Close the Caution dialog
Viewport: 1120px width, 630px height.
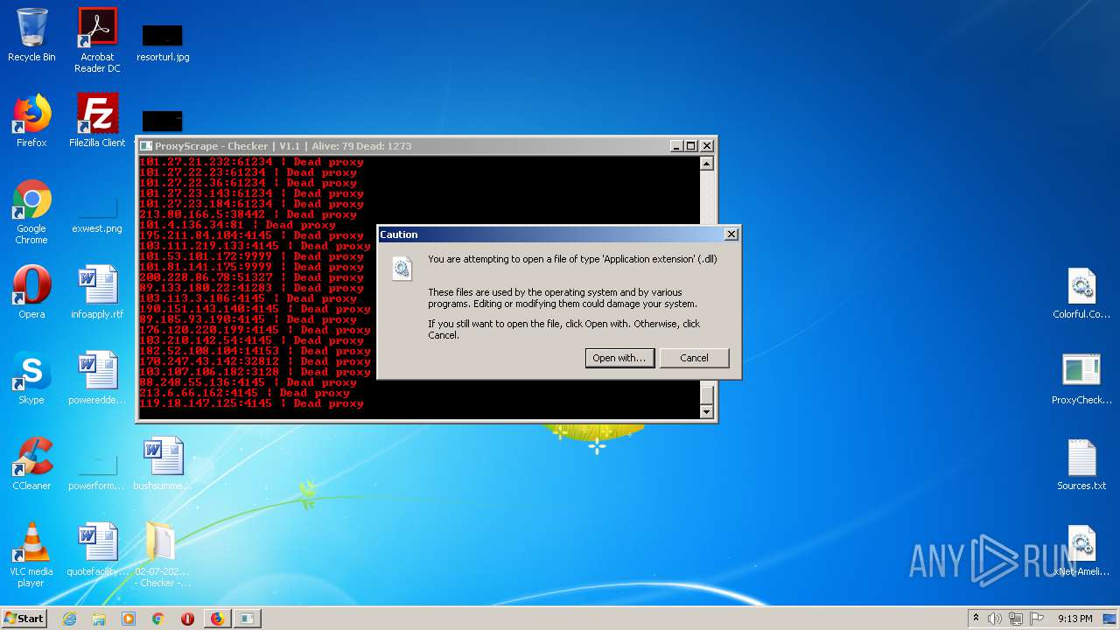731,234
